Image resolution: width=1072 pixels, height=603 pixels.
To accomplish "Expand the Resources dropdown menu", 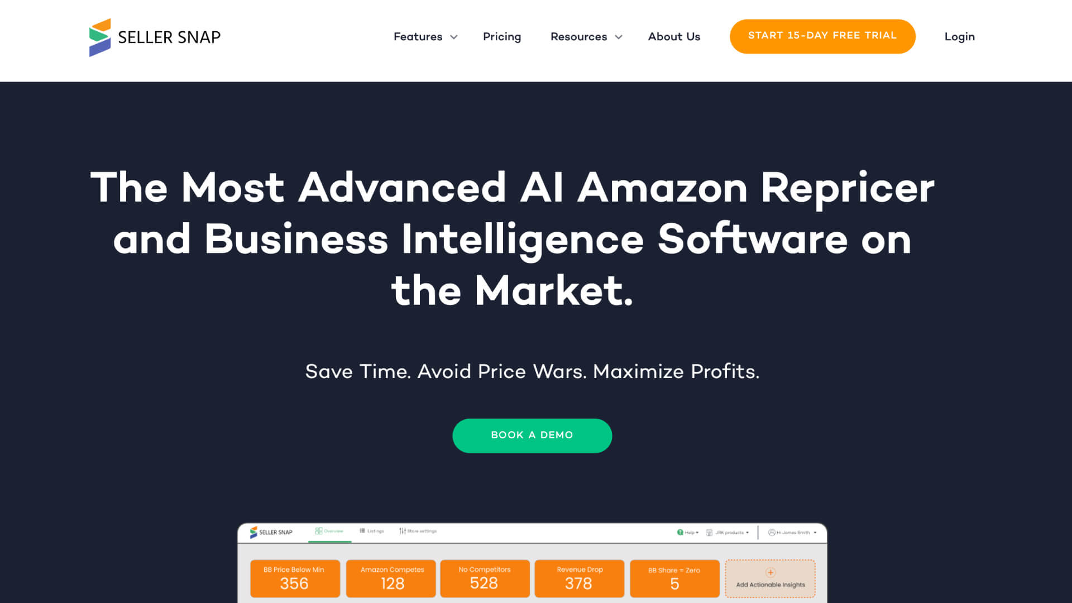I will click(x=585, y=37).
